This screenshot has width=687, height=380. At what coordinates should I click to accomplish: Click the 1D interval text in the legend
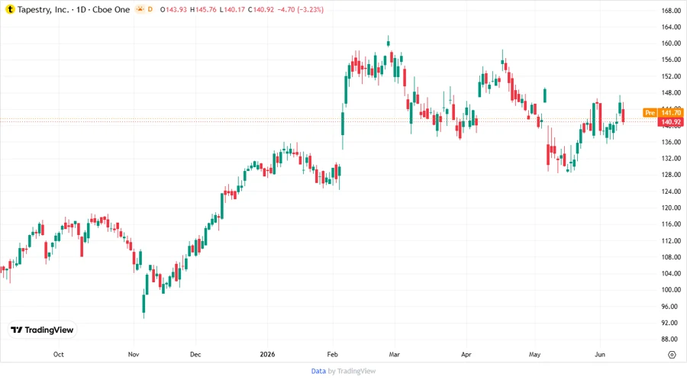81,10
